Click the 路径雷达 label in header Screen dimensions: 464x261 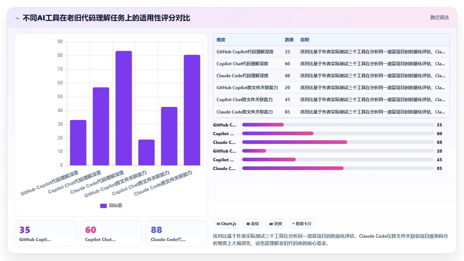pos(440,17)
